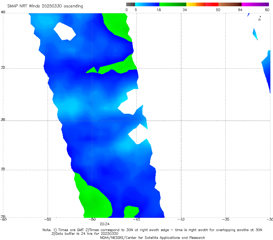
Task: Click the 'Note: 1) Times are GMT' line
Action: [152, 230]
